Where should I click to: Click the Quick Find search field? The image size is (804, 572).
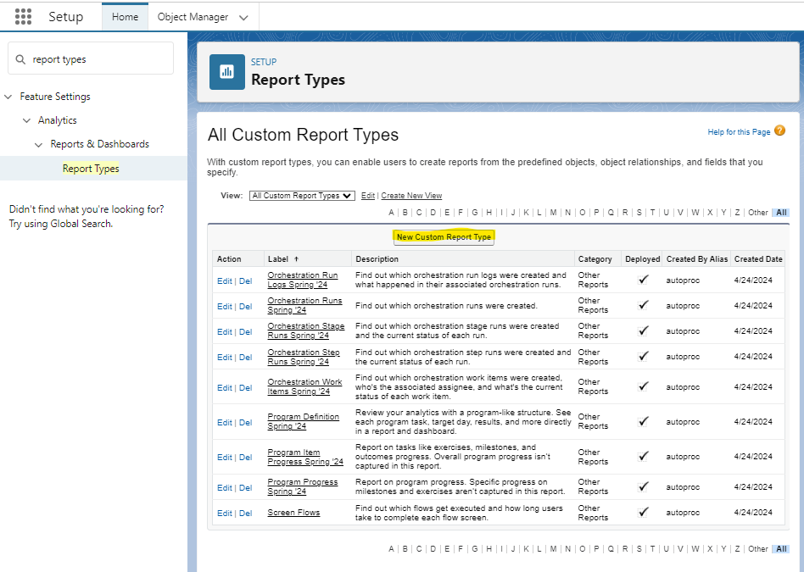(x=91, y=59)
